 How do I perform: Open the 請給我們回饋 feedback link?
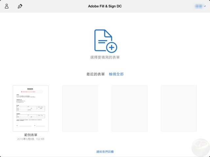click(105, 152)
